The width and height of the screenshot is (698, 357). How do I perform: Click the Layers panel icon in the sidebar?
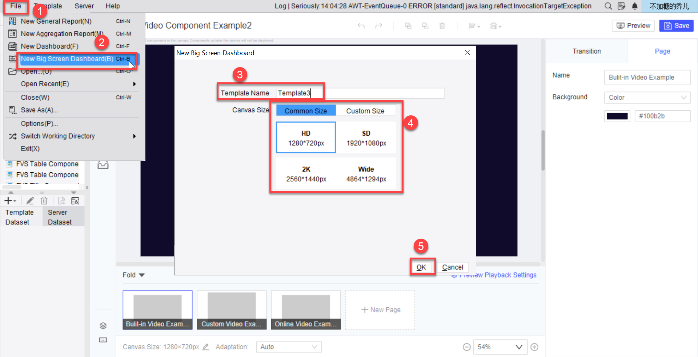(x=103, y=326)
